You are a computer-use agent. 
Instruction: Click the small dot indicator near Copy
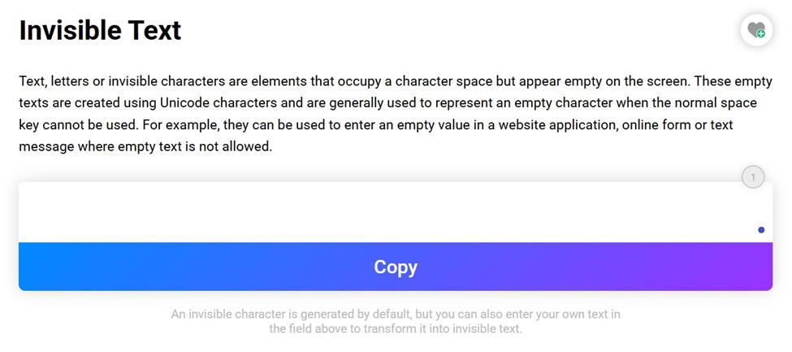pyautogui.click(x=761, y=230)
